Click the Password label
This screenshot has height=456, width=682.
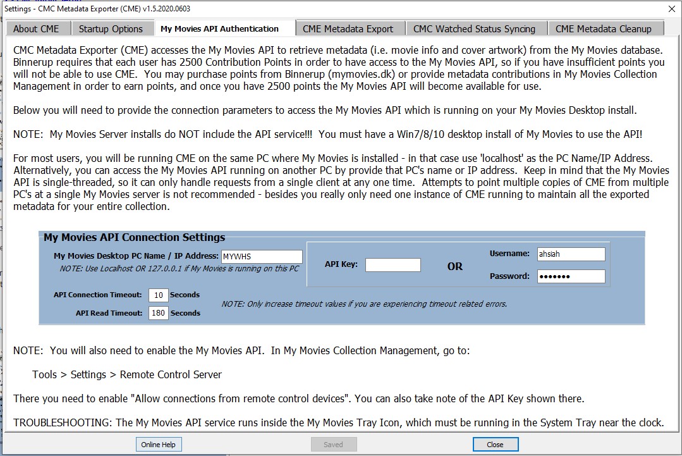pyautogui.click(x=509, y=276)
